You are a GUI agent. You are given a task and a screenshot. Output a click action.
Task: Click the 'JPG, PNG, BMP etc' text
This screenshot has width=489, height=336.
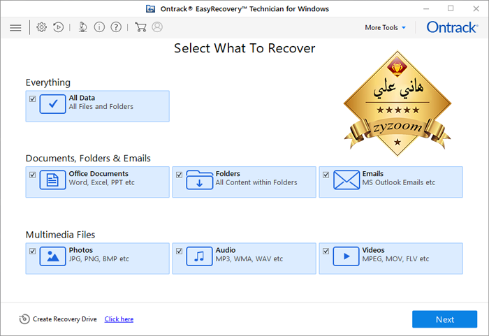pyautogui.click(x=99, y=259)
